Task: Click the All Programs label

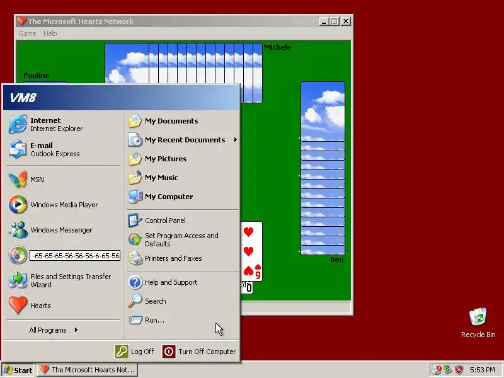Action: (48, 330)
